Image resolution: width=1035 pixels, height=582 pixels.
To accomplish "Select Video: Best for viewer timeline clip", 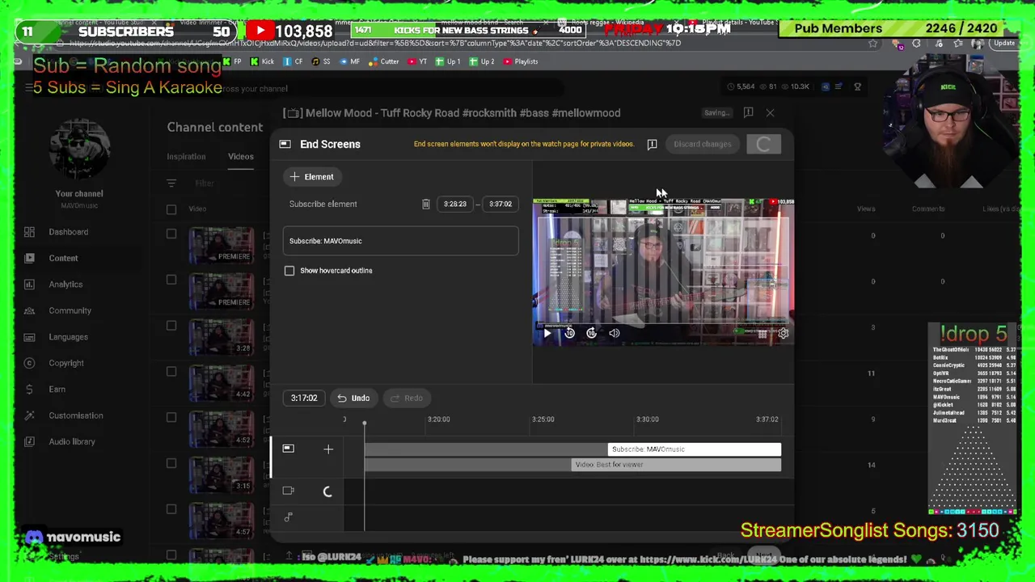I will (x=676, y=465).
